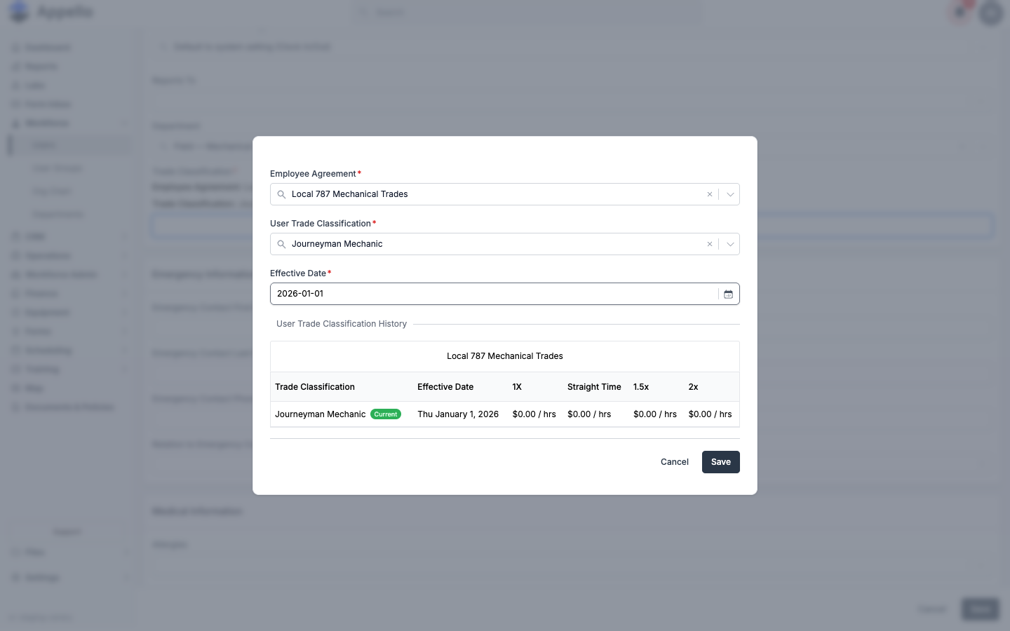Click the Trade Classification column header
This screenshot has height=631, width=1010.
tap(315, 387)
